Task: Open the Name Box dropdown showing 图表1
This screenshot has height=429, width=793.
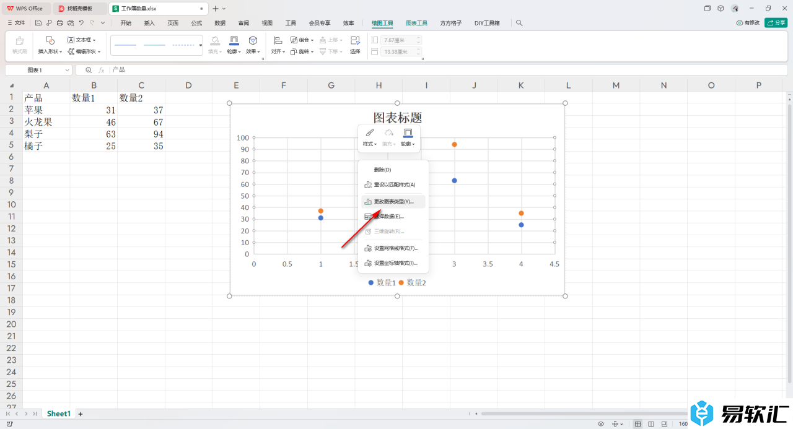Action: pyautogui.click(x=68, y=70)
